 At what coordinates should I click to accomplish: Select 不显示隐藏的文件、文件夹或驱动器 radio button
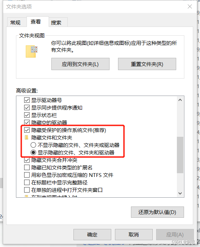coord(33,145)
